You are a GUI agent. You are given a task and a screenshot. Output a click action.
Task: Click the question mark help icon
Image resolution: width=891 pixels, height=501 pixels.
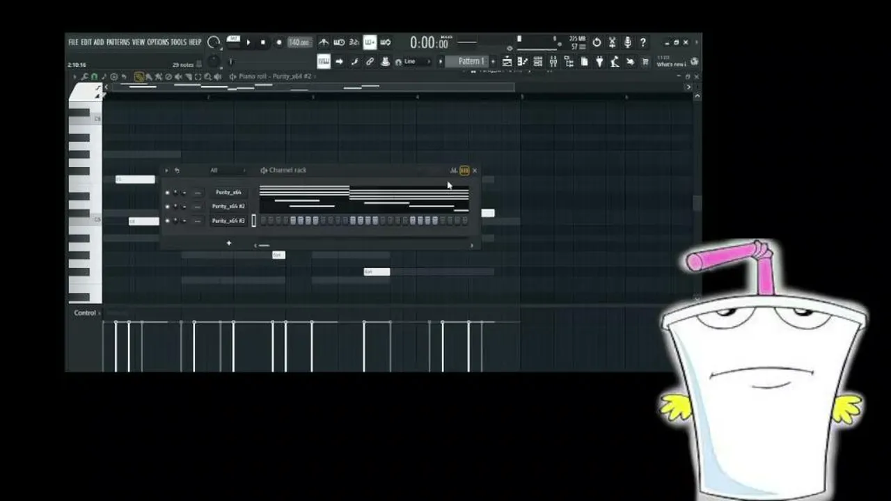click(x=642, y=42)
